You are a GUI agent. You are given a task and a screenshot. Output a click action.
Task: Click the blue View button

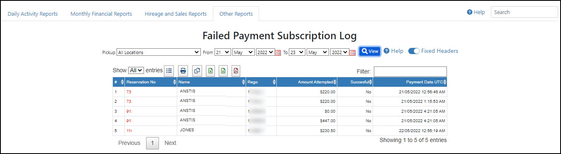pos(370,51)
